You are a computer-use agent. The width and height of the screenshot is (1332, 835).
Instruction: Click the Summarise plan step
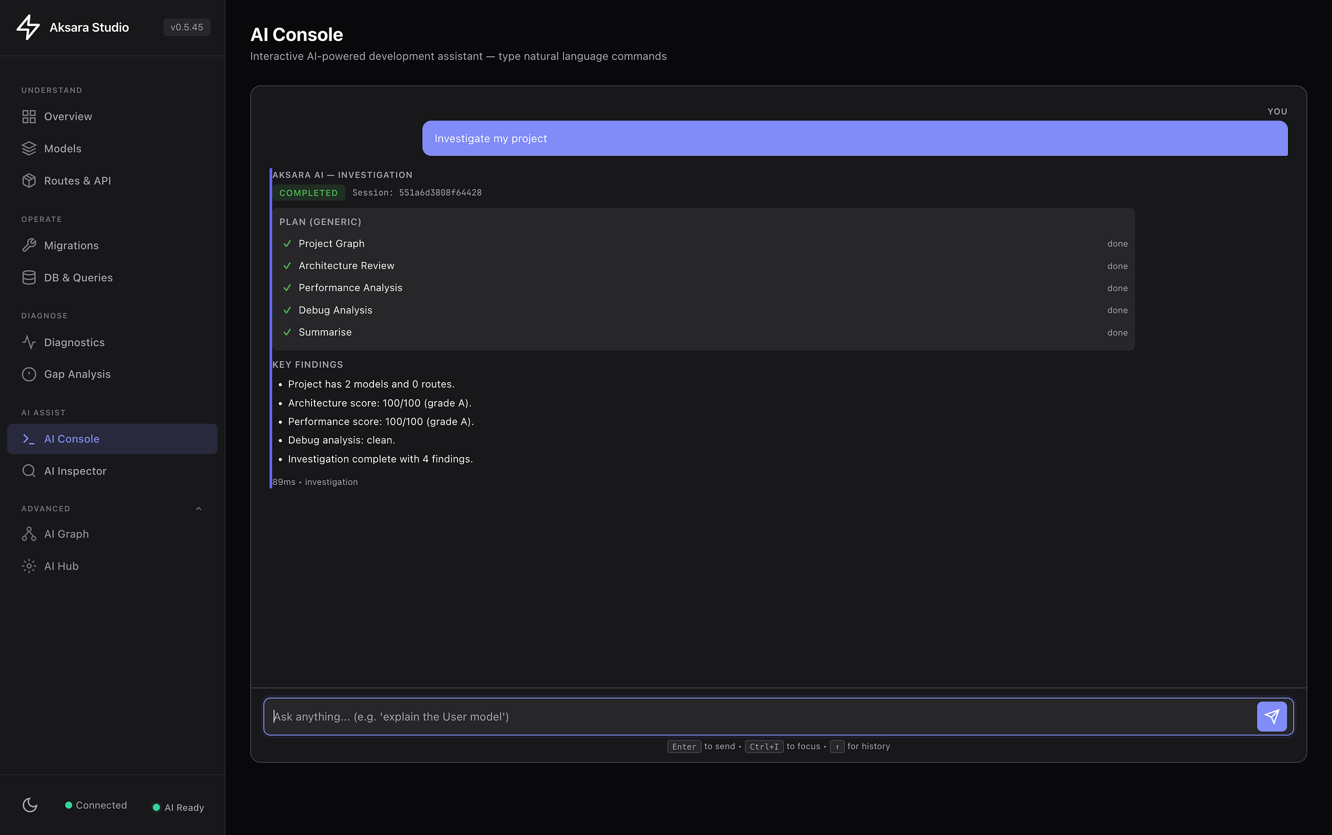[703, 332]
